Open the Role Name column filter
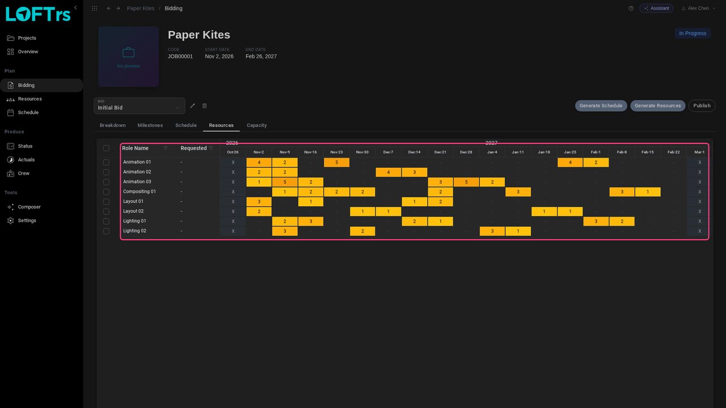 pos(166,148)
